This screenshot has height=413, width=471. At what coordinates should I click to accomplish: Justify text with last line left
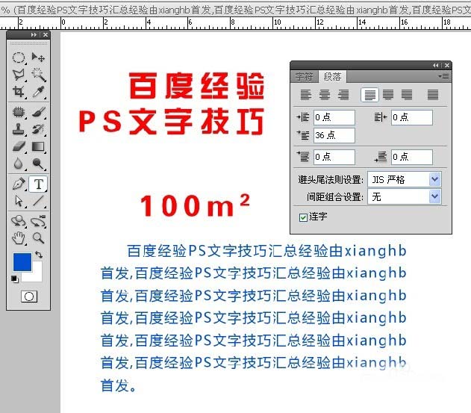[369, 95]
